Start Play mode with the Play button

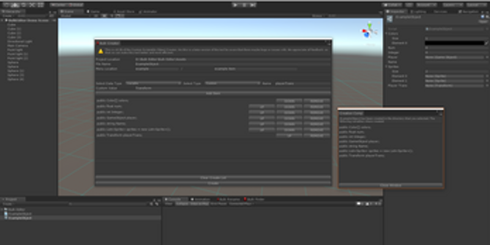[x=236, y=5]
